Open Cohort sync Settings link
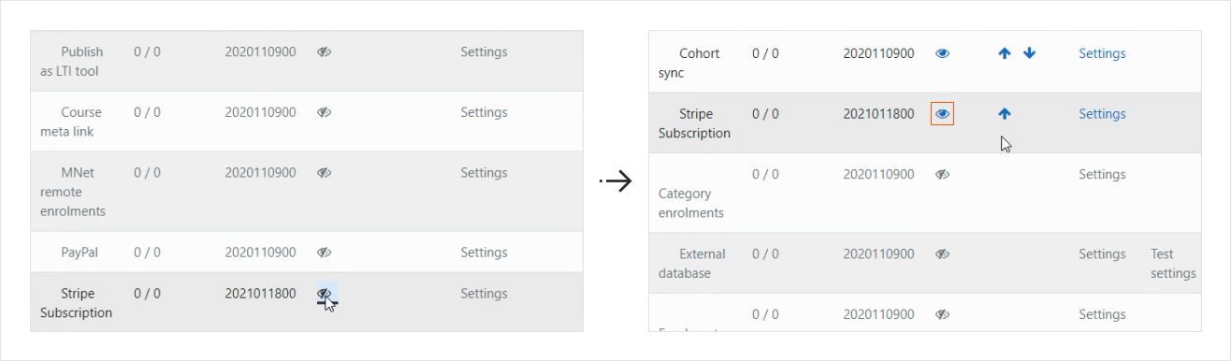This screenshot has height=361, width=1231. tap(1102, 54)
